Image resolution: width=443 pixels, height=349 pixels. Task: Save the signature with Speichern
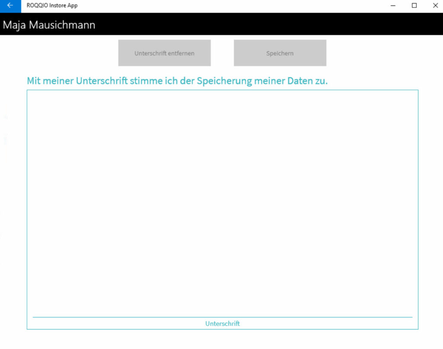[x=280, y=53]
